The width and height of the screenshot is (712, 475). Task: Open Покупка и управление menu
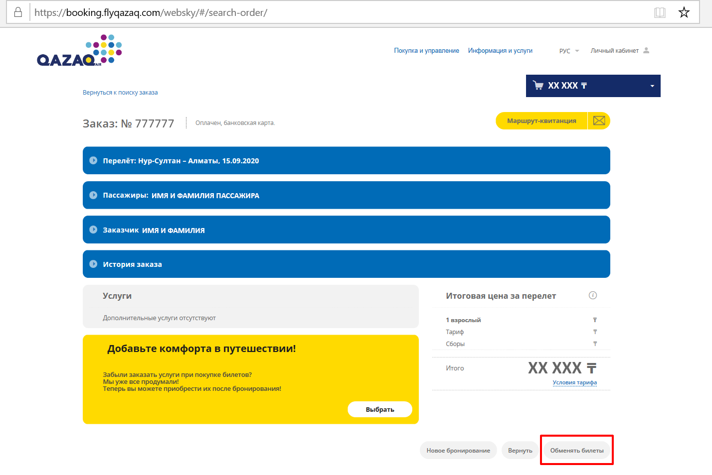click(x=426, y=51)
